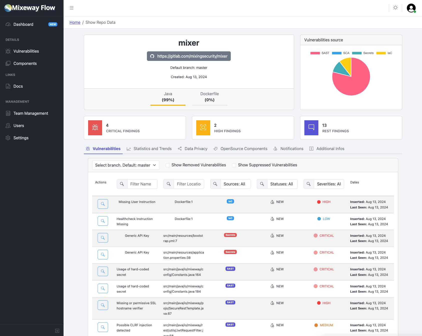Click the search icon beside Severities filter
The height and width of the screenshot is (336, 422).
[309, 184]
